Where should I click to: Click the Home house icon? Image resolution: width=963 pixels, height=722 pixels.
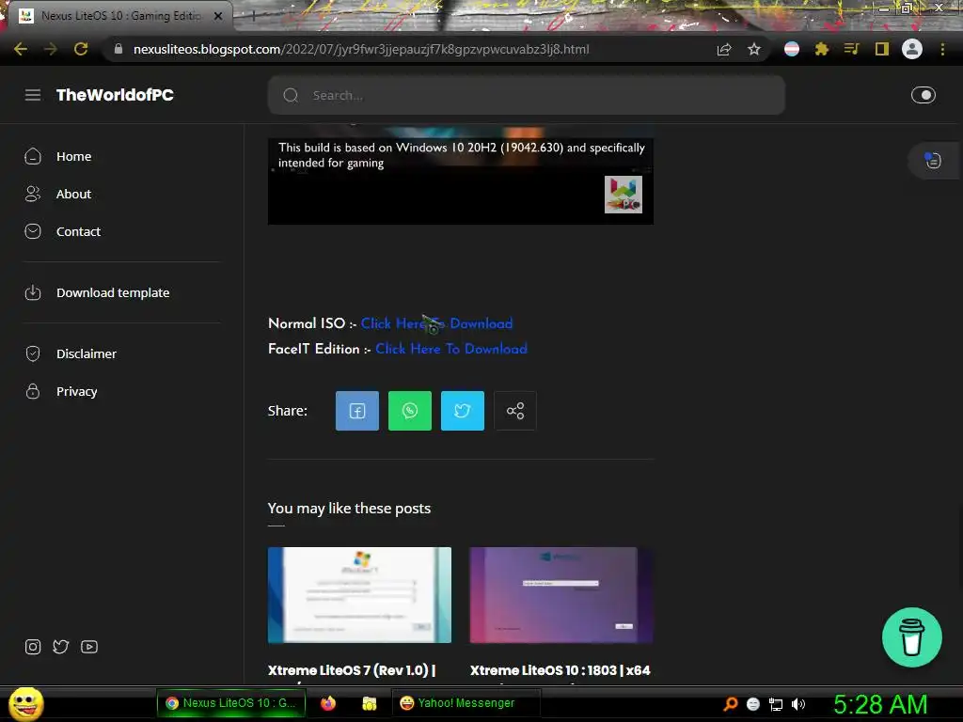[x=33, y=157]
